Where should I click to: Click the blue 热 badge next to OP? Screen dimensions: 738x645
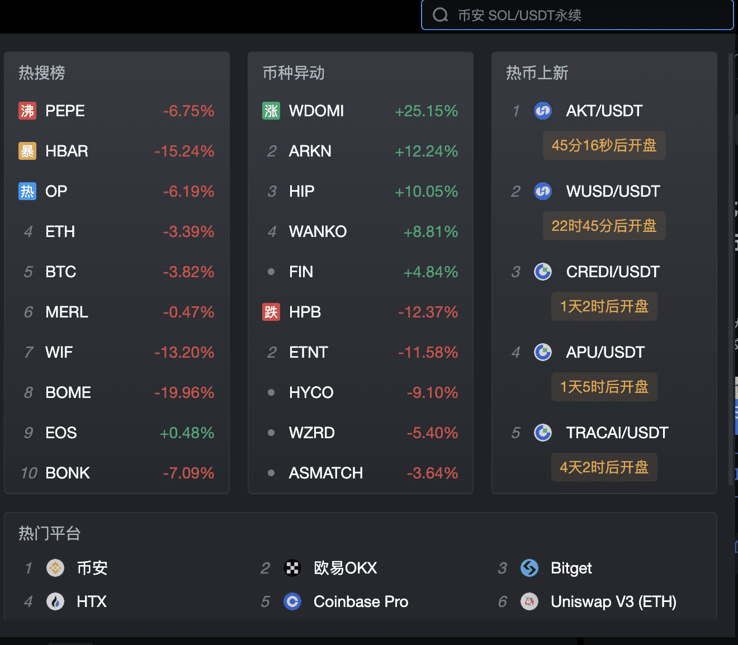(x=27, y=191)
